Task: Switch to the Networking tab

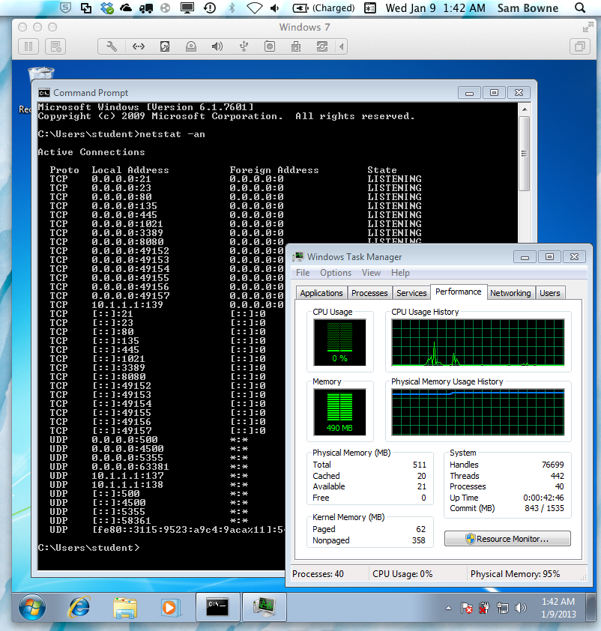Action: click(510, 293)
